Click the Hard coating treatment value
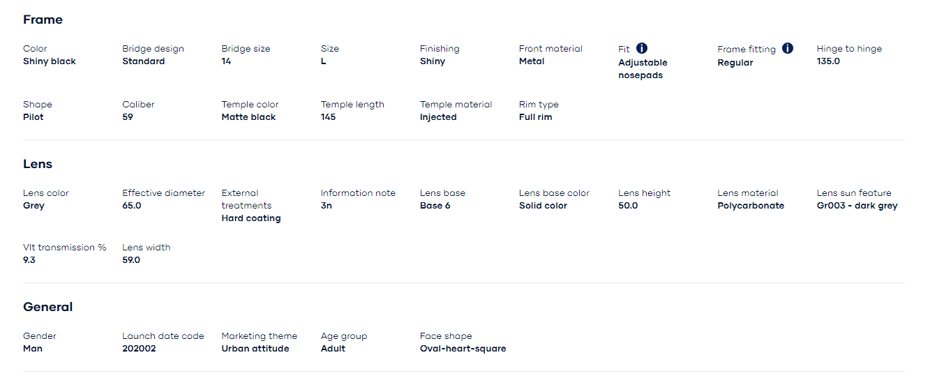The height and width of the screenshot is (385, 930). point(251,218)
